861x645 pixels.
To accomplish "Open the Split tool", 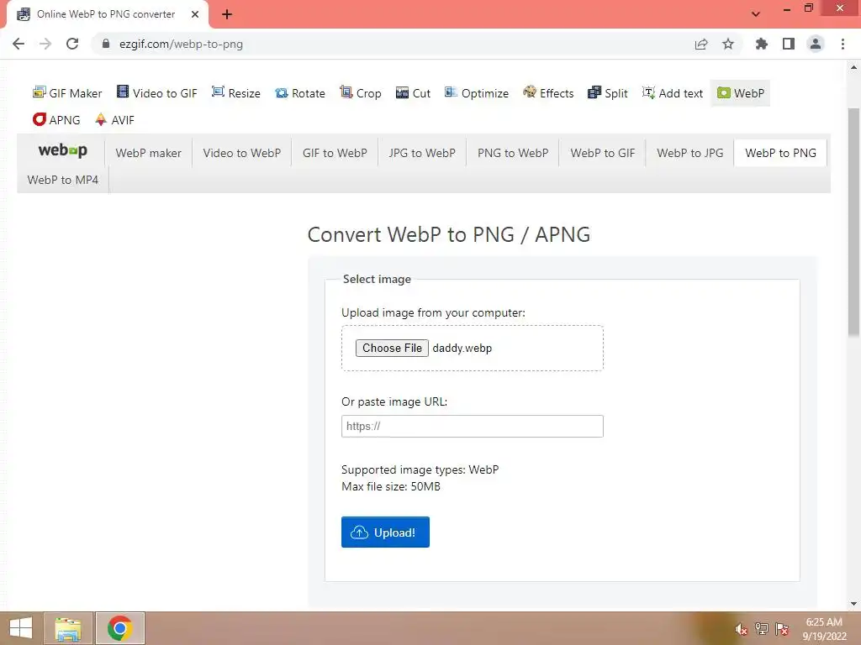I will point(608,93).
